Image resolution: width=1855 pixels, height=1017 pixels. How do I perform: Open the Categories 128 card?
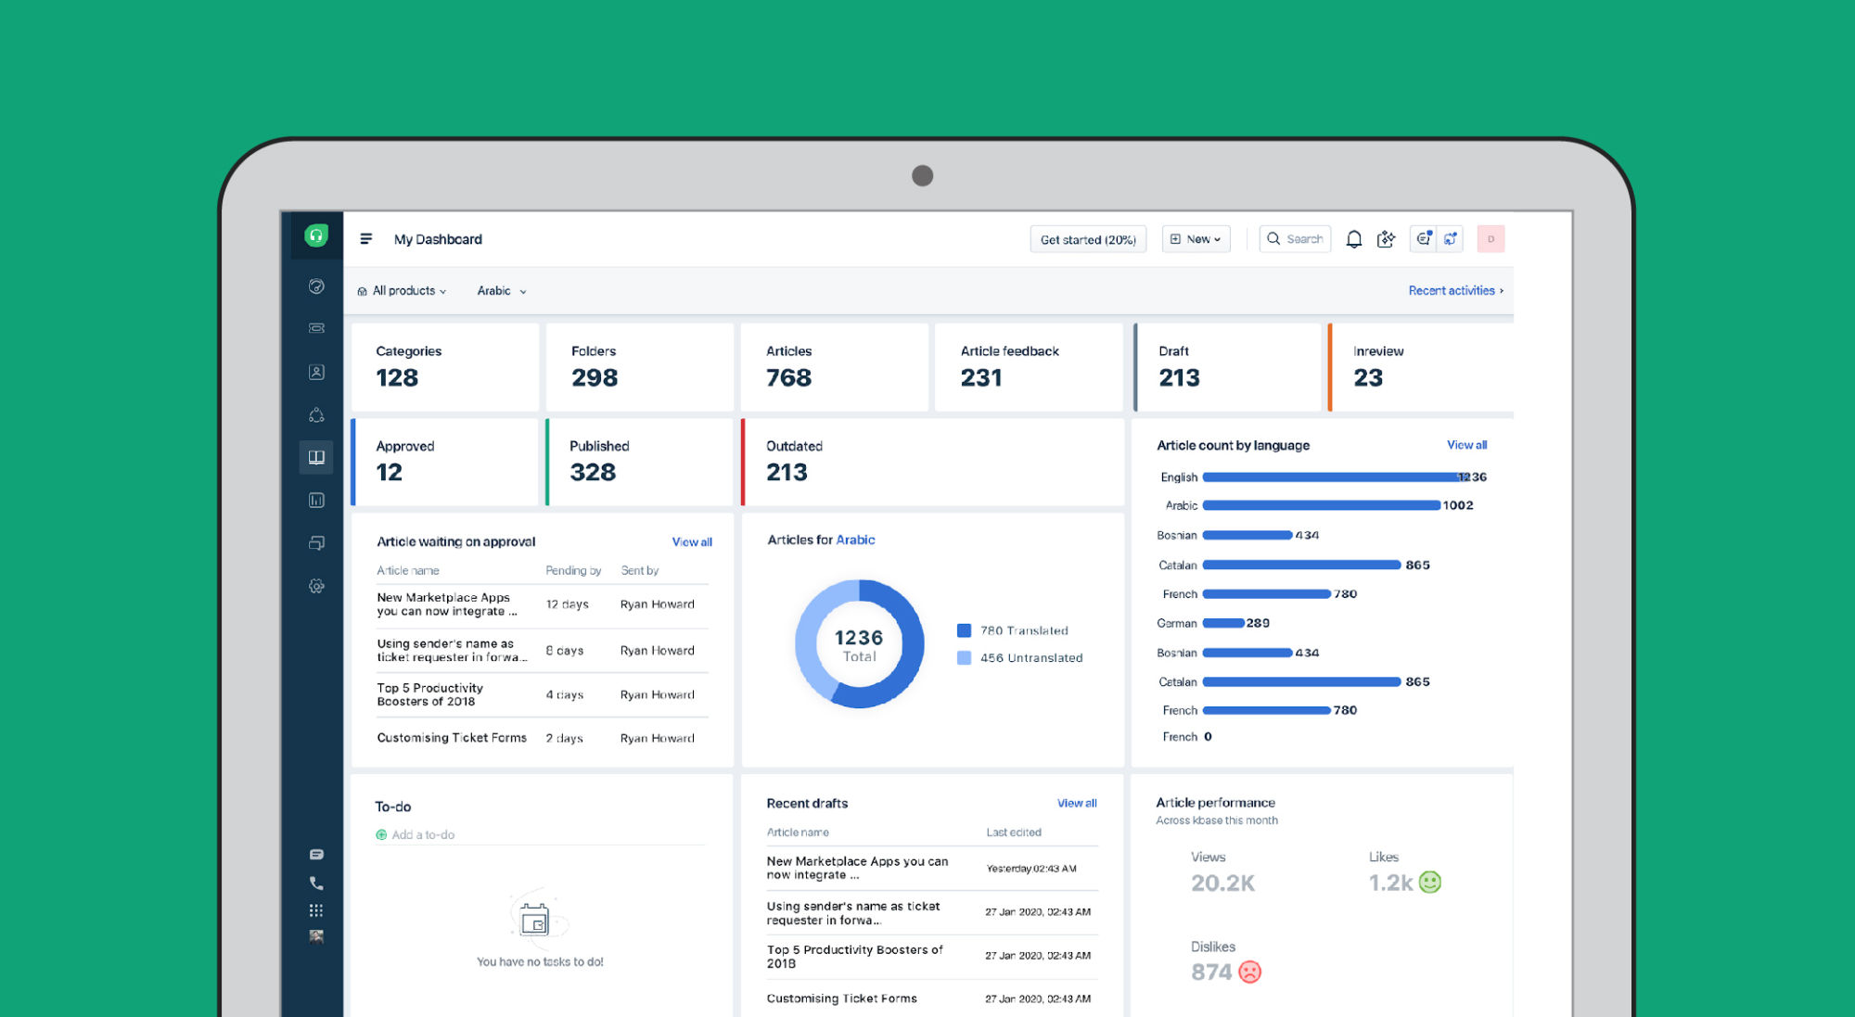(x=445, y=367)
